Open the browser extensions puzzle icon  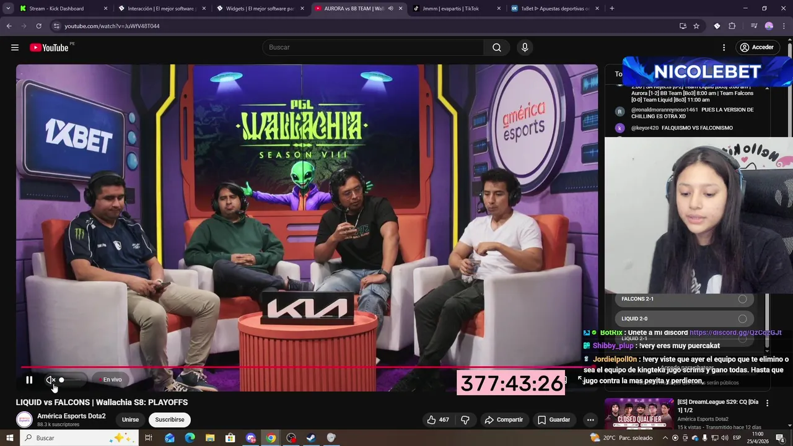(x=732, y=26)
